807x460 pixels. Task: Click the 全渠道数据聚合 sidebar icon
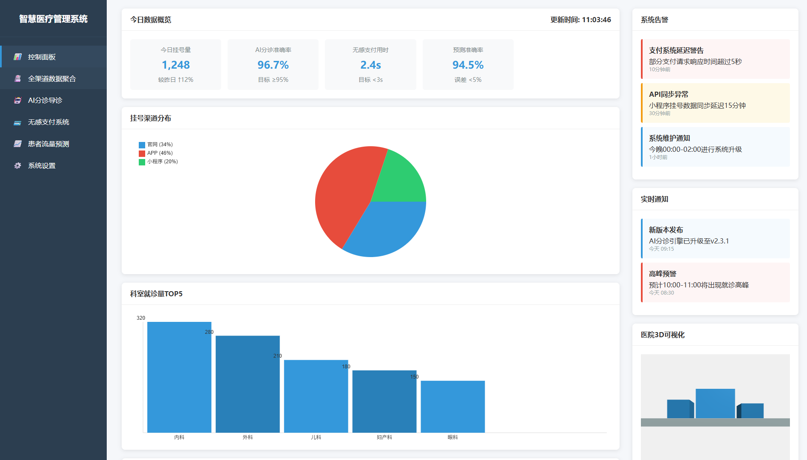[18, 78]
